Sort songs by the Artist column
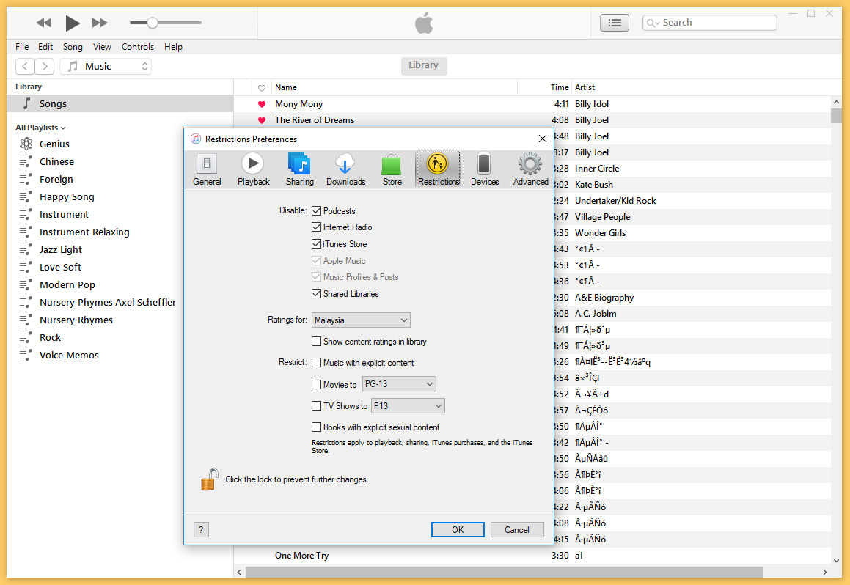 coord(585,87)
